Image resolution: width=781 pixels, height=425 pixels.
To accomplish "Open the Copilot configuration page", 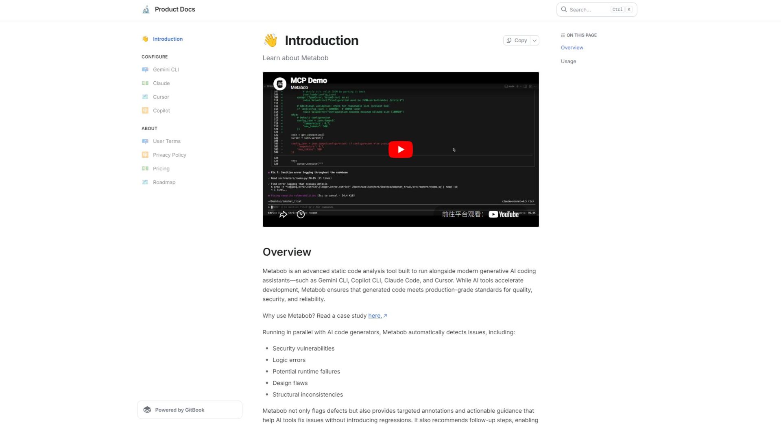I will 161,111.
